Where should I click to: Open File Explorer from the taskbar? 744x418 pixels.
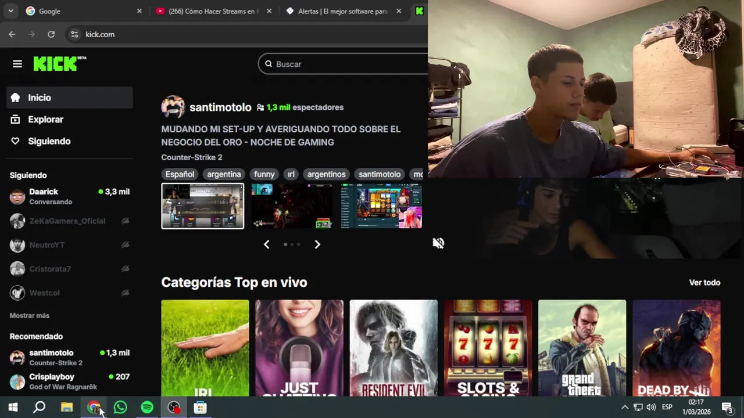coord(67,408)
